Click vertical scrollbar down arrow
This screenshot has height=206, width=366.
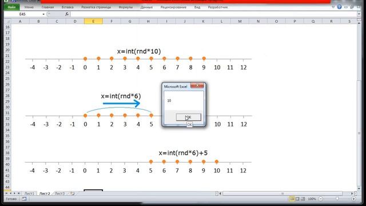click(359, 188)
